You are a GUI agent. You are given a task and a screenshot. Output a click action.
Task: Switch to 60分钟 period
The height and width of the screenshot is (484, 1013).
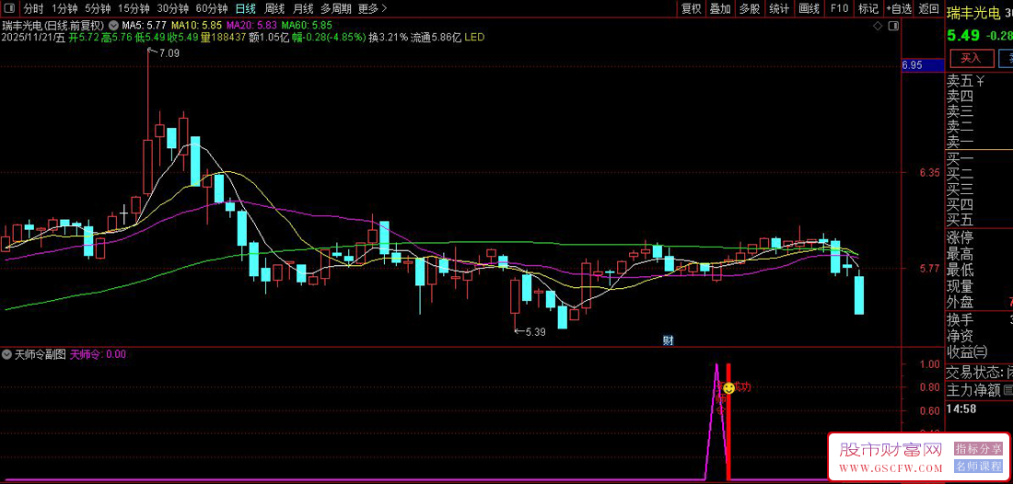tap(212, 8)
